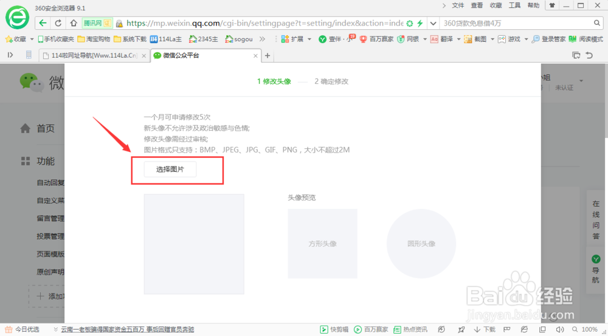Click the 百万赢家 toolbar extension

coord(376,39)
